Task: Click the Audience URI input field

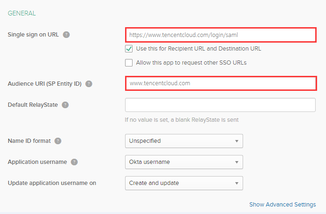Action: (220, 83)
